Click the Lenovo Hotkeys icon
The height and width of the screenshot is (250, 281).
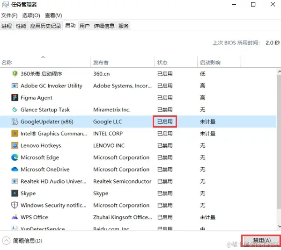click(x=15, y=145)
